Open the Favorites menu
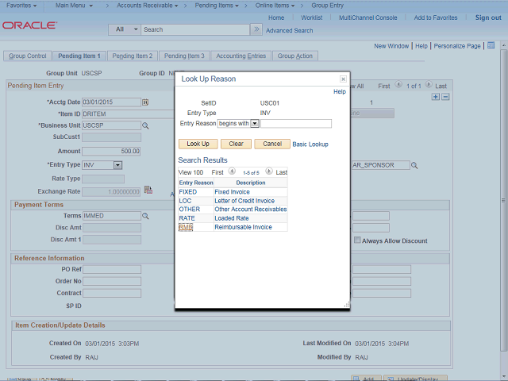 click(23, 6)
